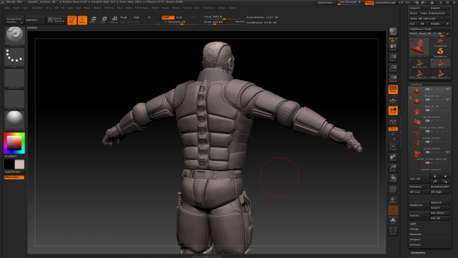Click the color picker square
This screenshot has width=458, height=258.
click(14, 142)
